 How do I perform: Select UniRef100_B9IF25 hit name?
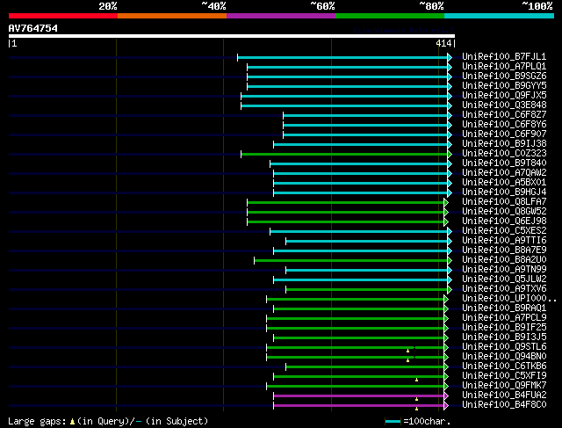tap(504, 328)
